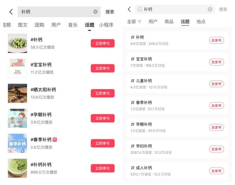Viewport: 235px width, 185px height.
Task: Open the #补钙 broccoli thumbnail
Action: 17,43
